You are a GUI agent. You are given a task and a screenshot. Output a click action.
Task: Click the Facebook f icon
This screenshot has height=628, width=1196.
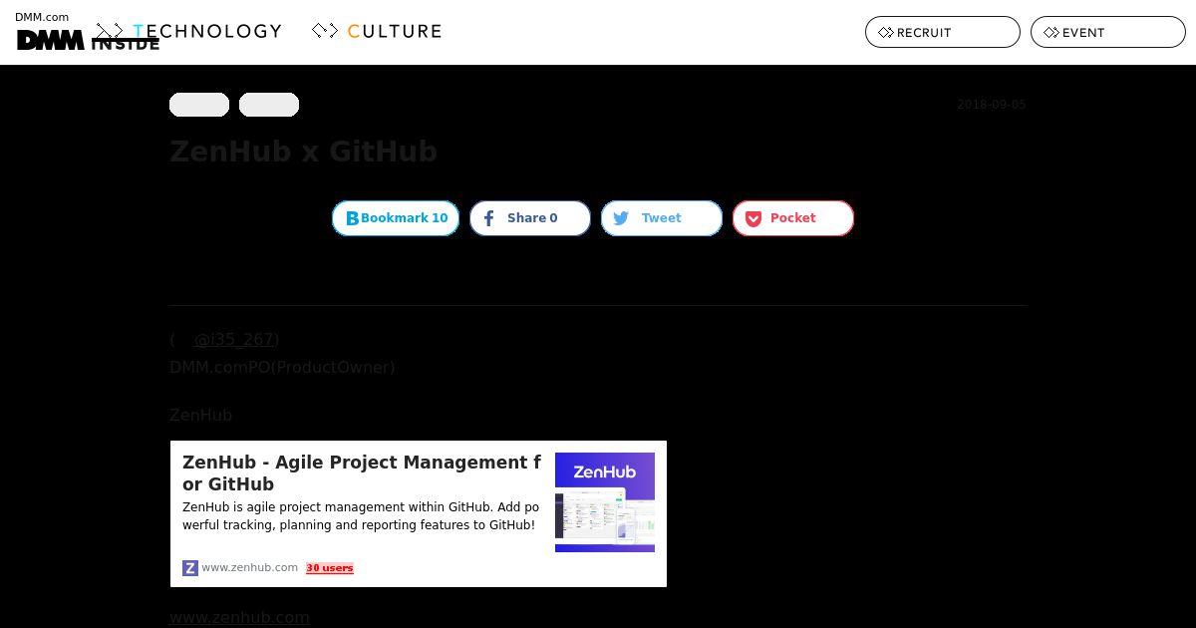coord(488,218)
